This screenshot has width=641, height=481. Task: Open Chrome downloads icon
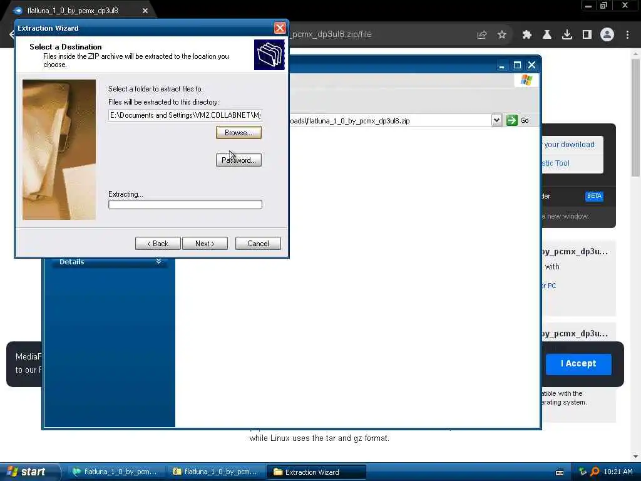567,35
